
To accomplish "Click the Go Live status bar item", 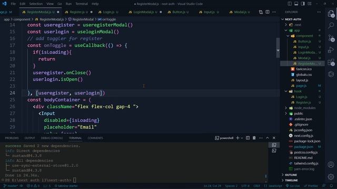I will pos(293,186).
